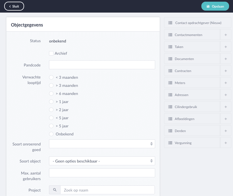Focus the Pandcode text field
The height and width of the screenshot is (196, 233).
102,65
